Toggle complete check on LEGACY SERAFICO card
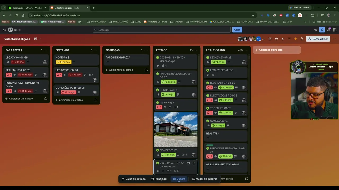The height and width of the screenshot is (190, 339). pyautogui.click(x=208, y=70)
